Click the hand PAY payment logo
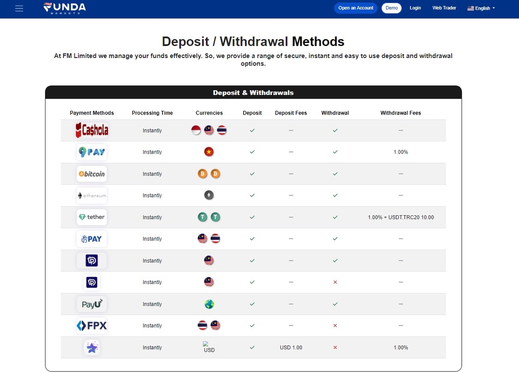Viewport: 519px width, 373px height. click(x=92, y=239)
